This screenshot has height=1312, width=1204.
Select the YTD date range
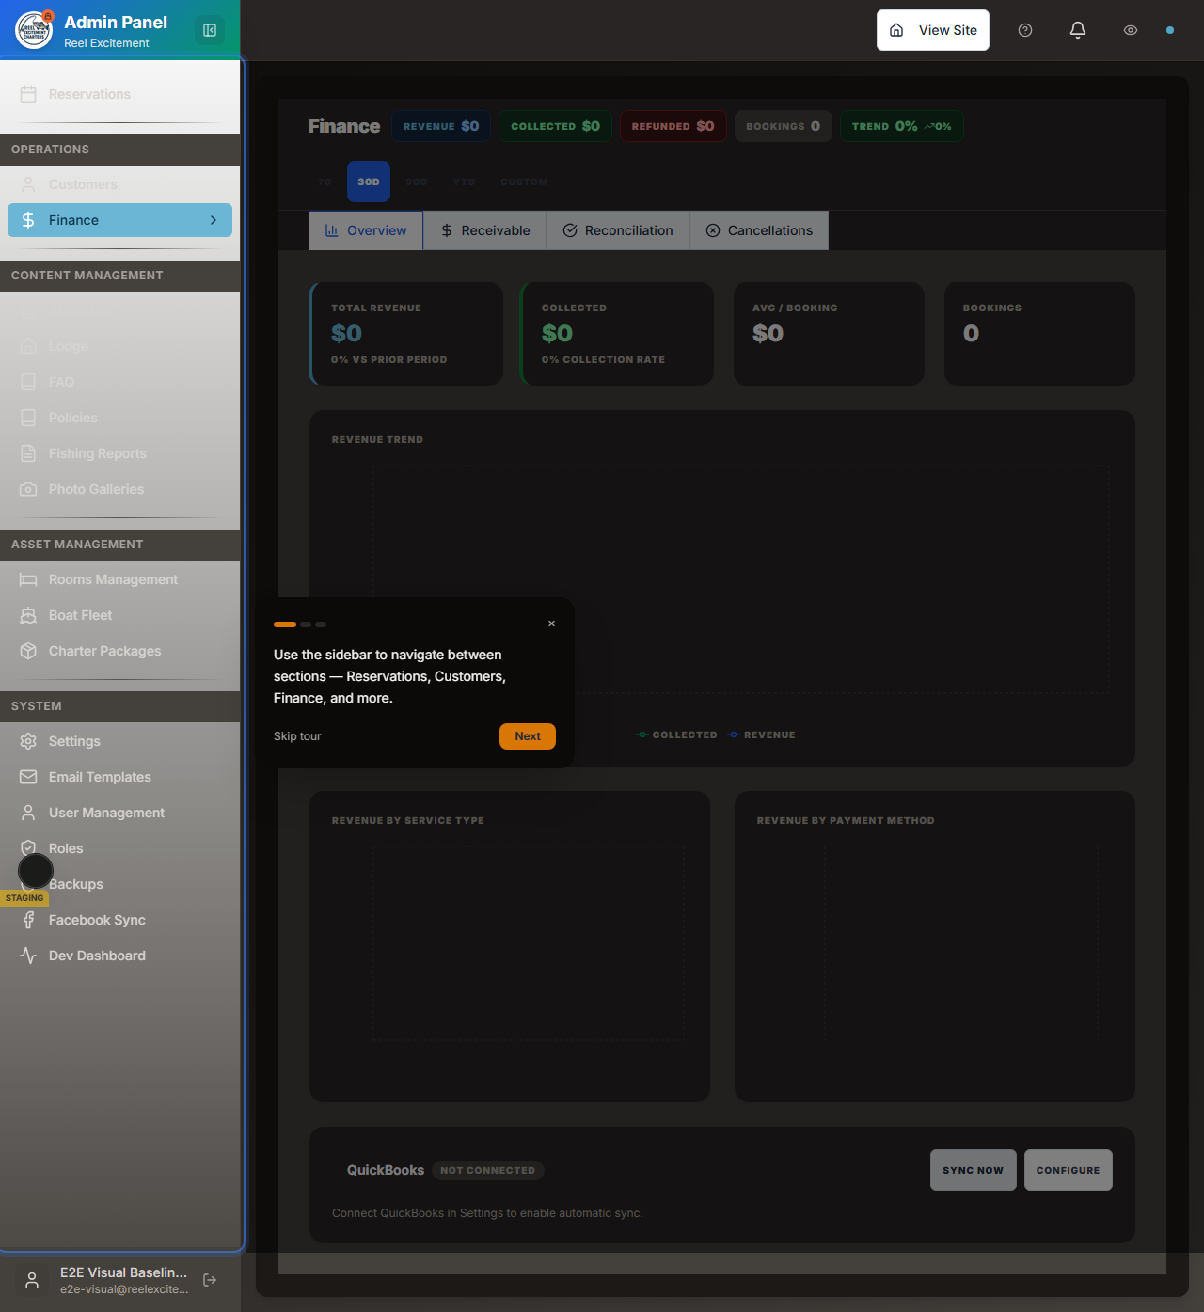point(464,182)
